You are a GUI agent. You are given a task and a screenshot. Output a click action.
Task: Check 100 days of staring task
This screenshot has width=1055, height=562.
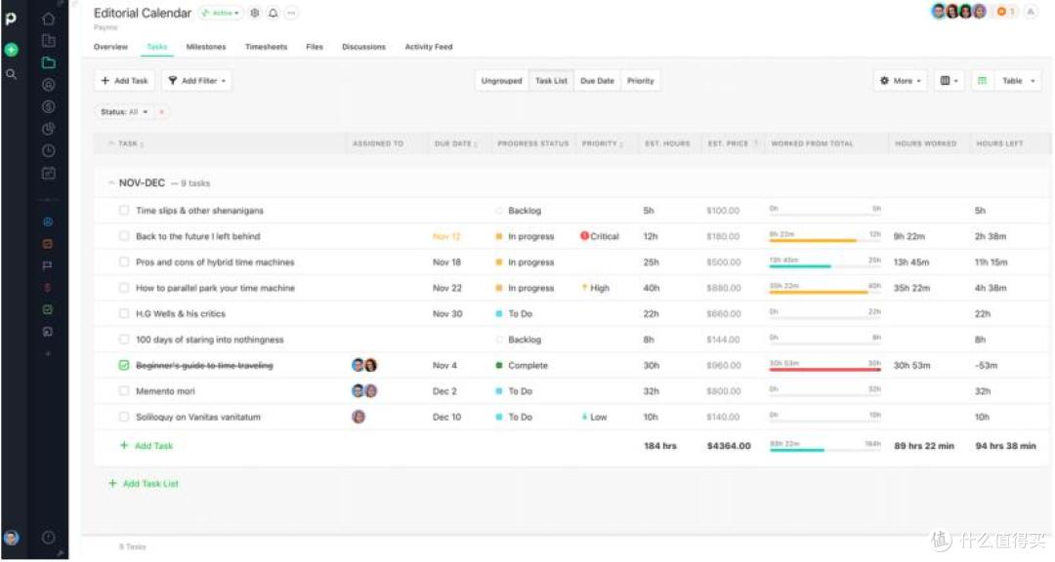pyautogui.click(x=124, y=340)
